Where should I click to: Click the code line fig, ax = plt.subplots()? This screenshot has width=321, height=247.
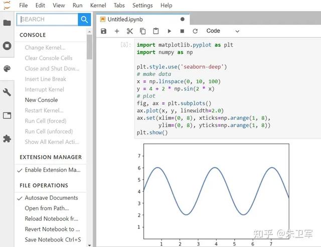coord(174,103)
